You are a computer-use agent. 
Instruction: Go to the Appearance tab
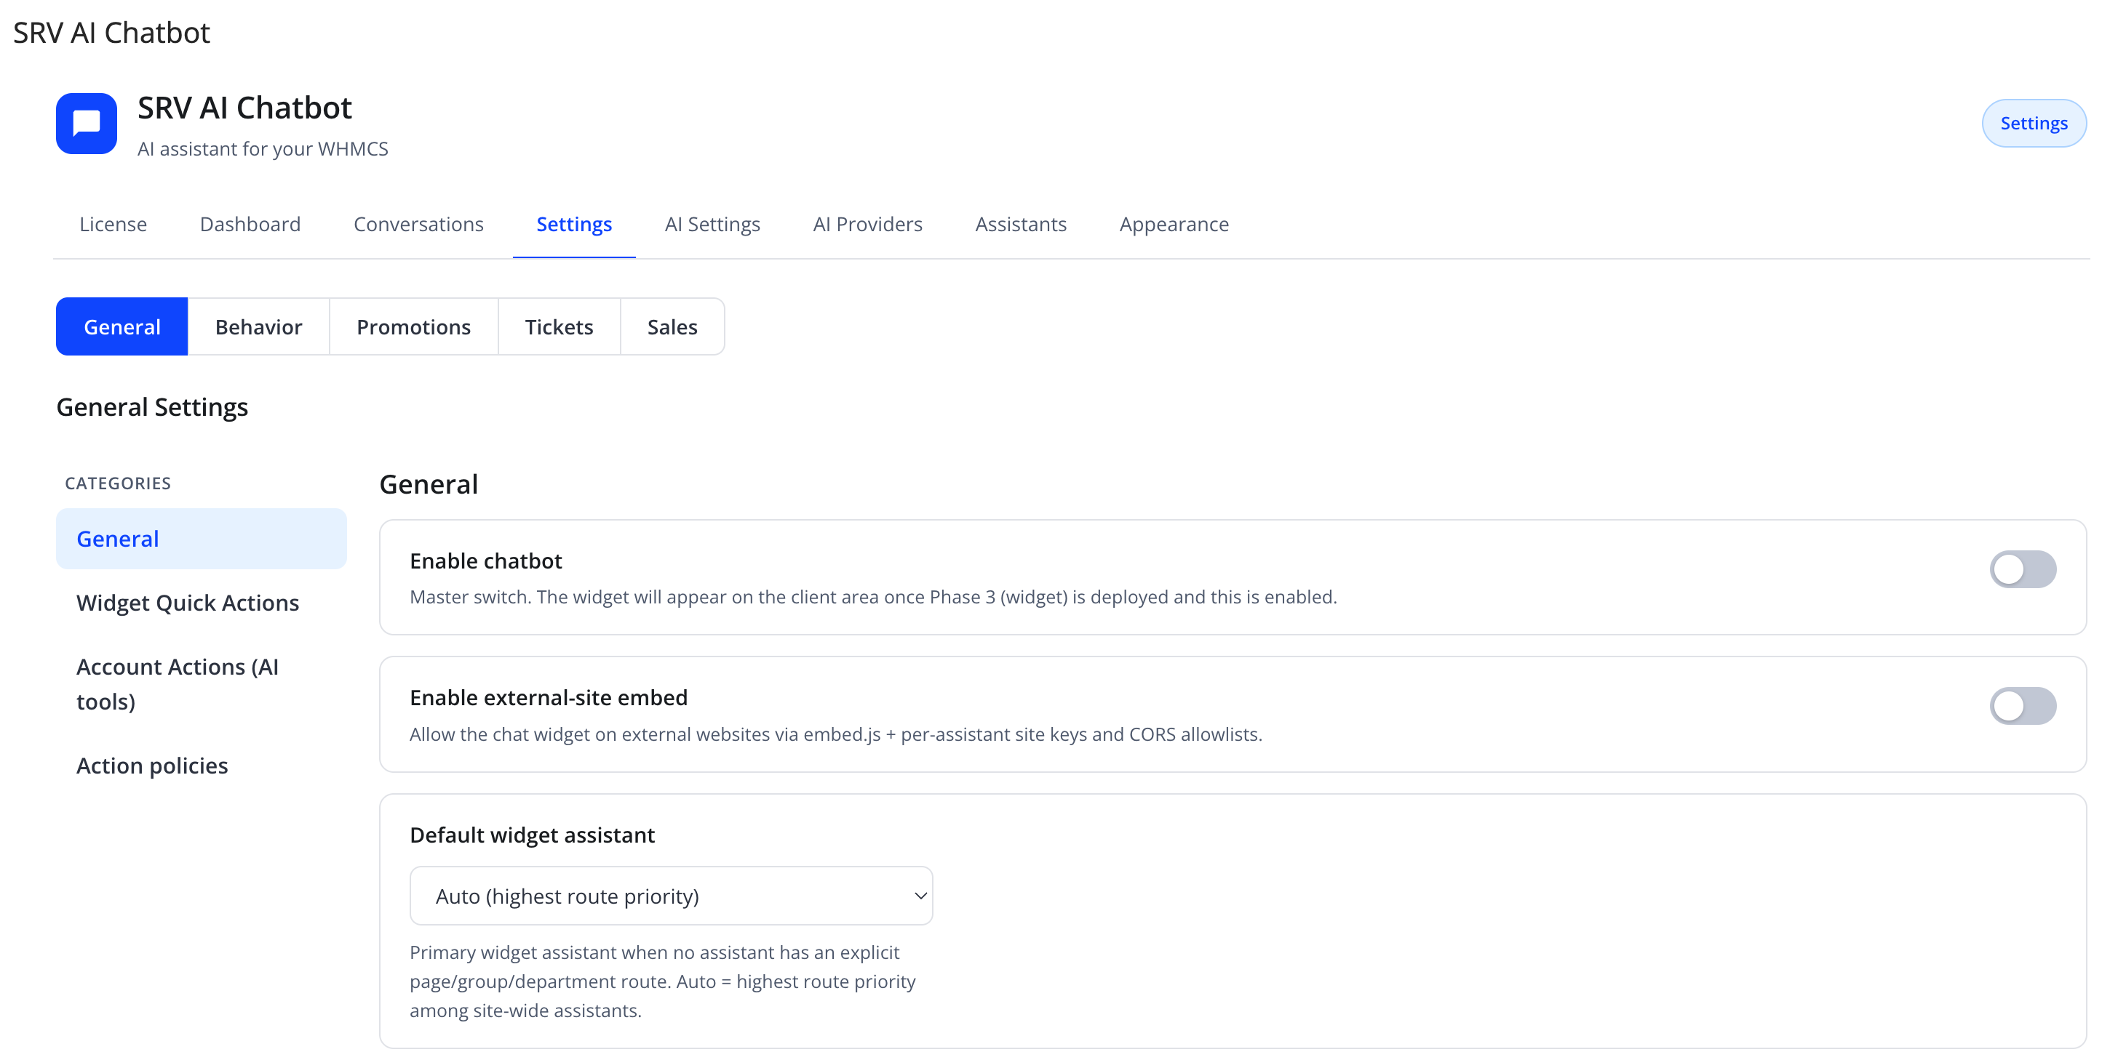coord(1174,224)
